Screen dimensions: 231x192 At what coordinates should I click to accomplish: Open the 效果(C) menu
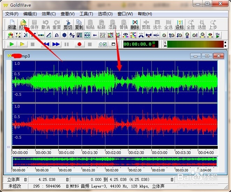click(49, 14)
